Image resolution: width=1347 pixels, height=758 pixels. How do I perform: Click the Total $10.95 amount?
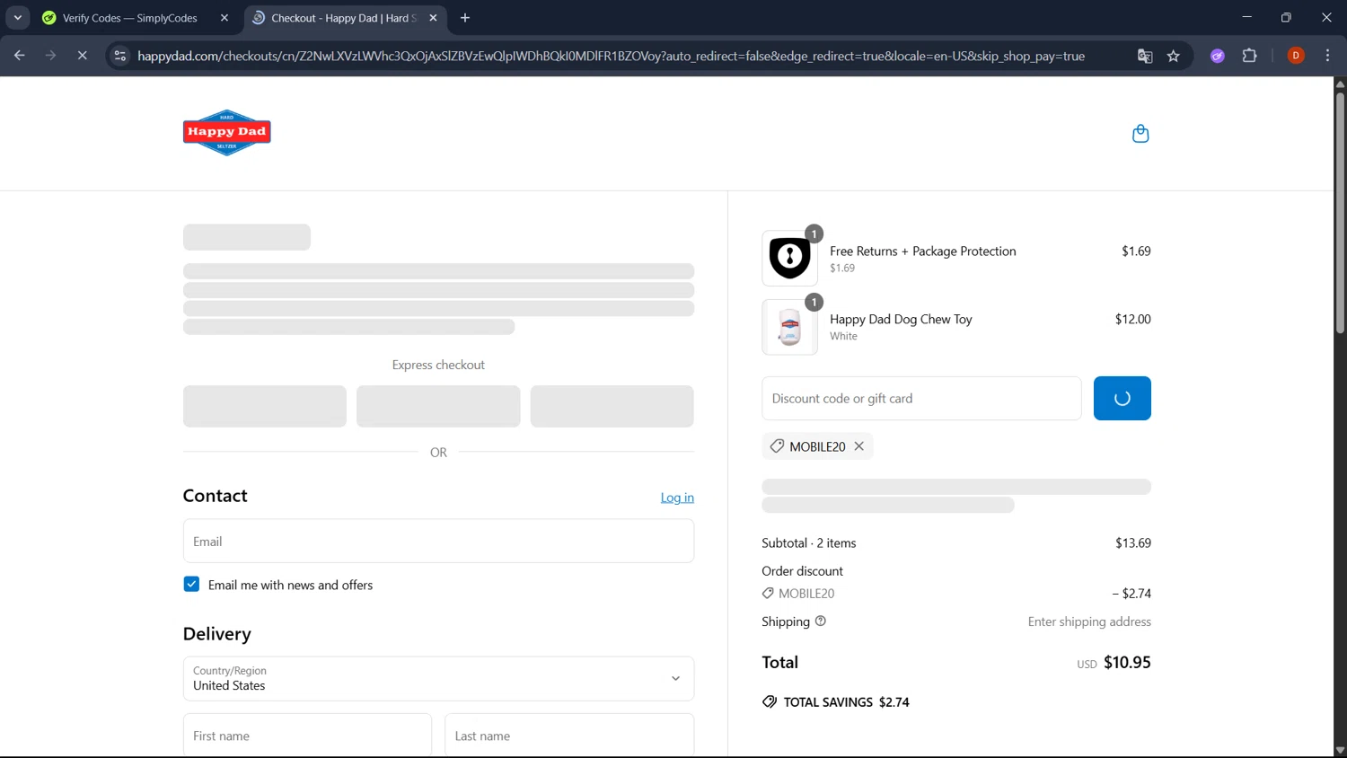coord(1127,663)
